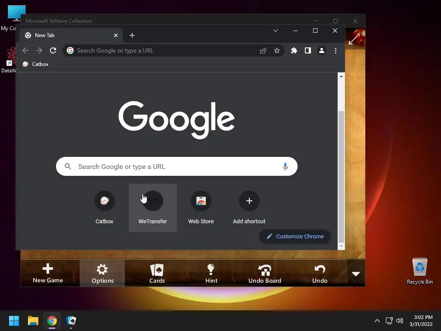Open Solitaire Options gear
The image size is (441, 331).
102,273
